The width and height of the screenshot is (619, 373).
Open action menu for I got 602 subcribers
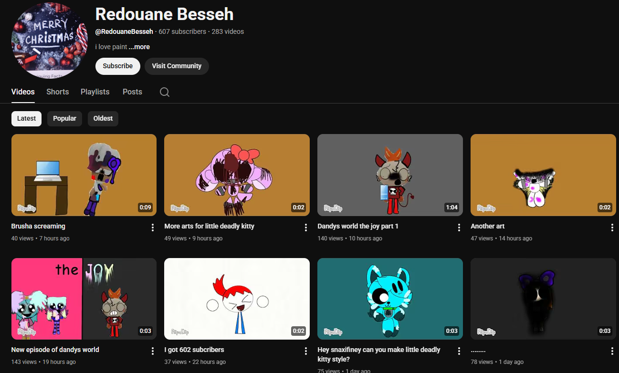[306, 351]
